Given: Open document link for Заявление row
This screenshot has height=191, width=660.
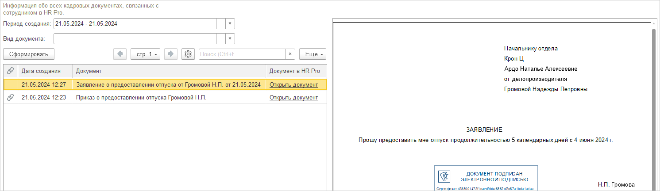Looking at the screenshot, I should [293, 84].
